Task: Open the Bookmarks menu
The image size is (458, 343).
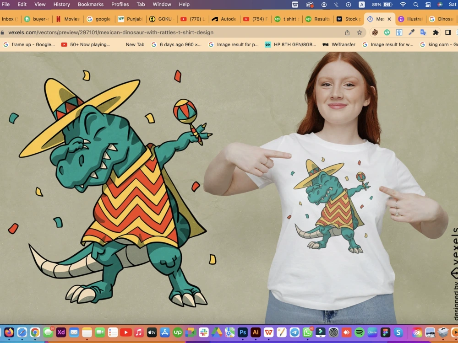Action: pyautogui.click(x=91, y=5)
